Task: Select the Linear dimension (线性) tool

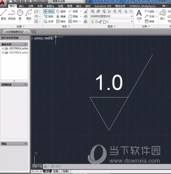Action: coord(150,11)
